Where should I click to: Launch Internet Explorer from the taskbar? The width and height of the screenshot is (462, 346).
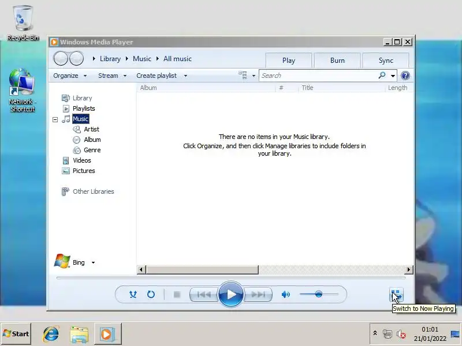51,334
